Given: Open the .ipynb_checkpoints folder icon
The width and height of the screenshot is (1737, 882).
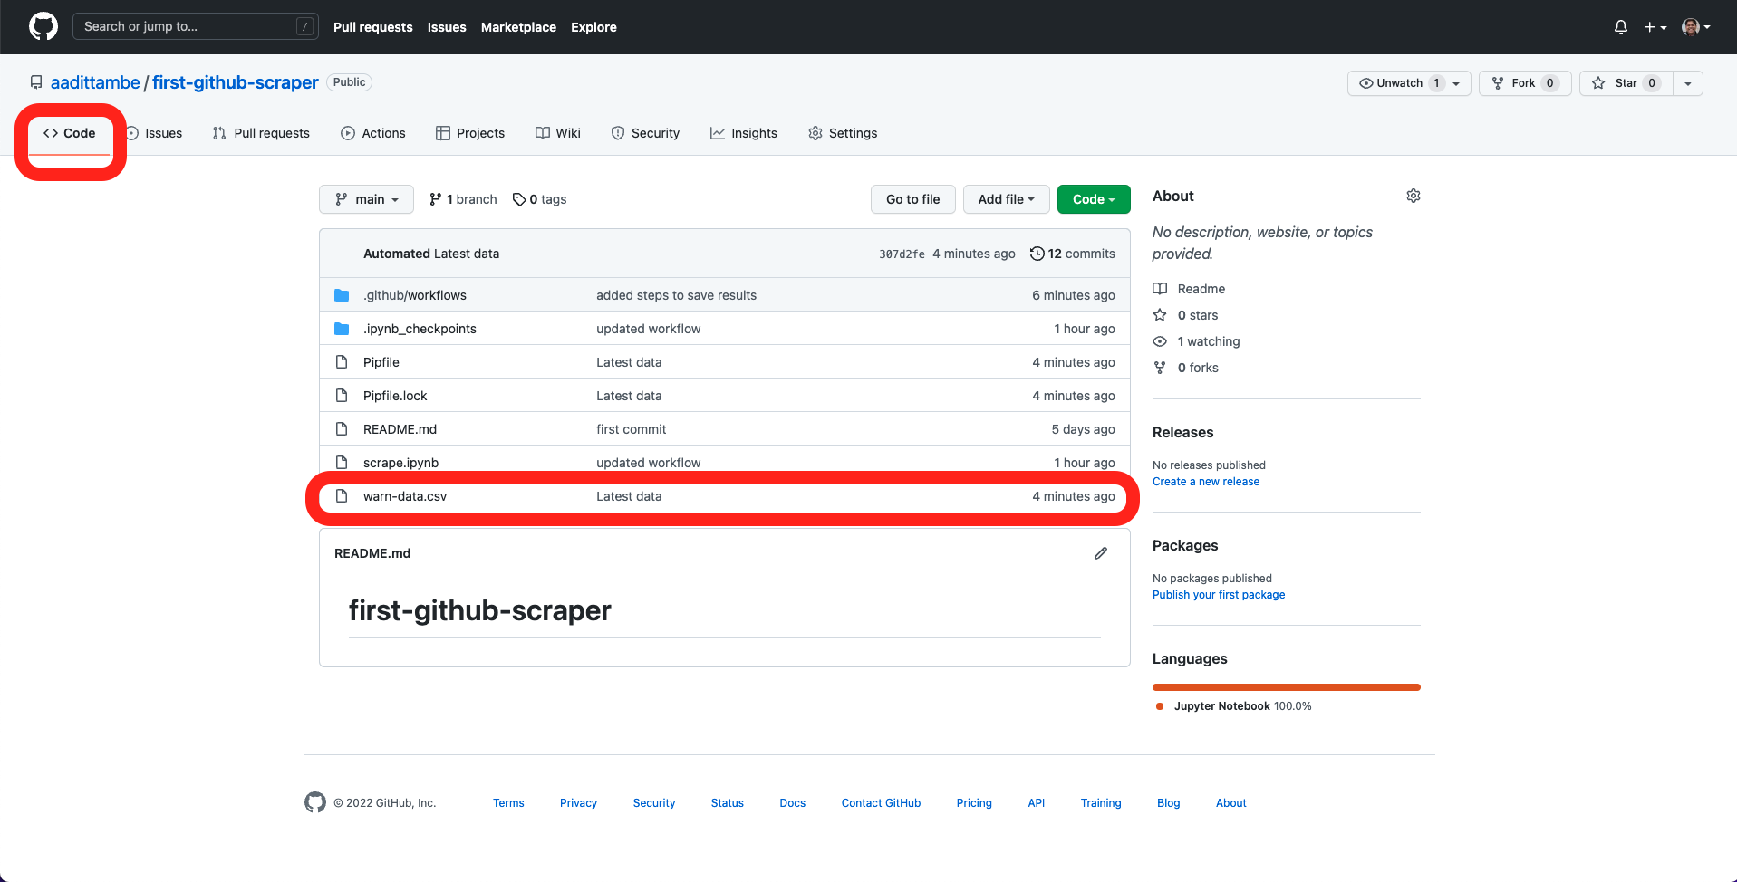Looking at the screenshot, I should point(342,329).
